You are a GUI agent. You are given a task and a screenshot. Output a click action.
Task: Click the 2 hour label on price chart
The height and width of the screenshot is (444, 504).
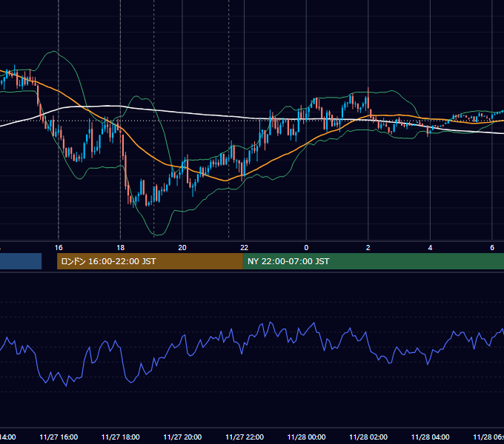click(x=368, y=248)
